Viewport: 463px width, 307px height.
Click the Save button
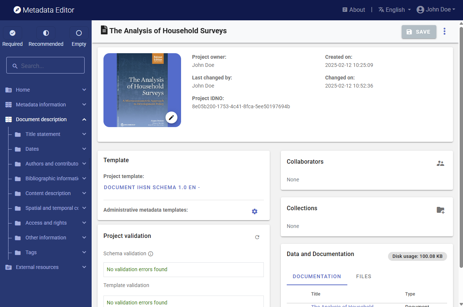coord(419,32)
